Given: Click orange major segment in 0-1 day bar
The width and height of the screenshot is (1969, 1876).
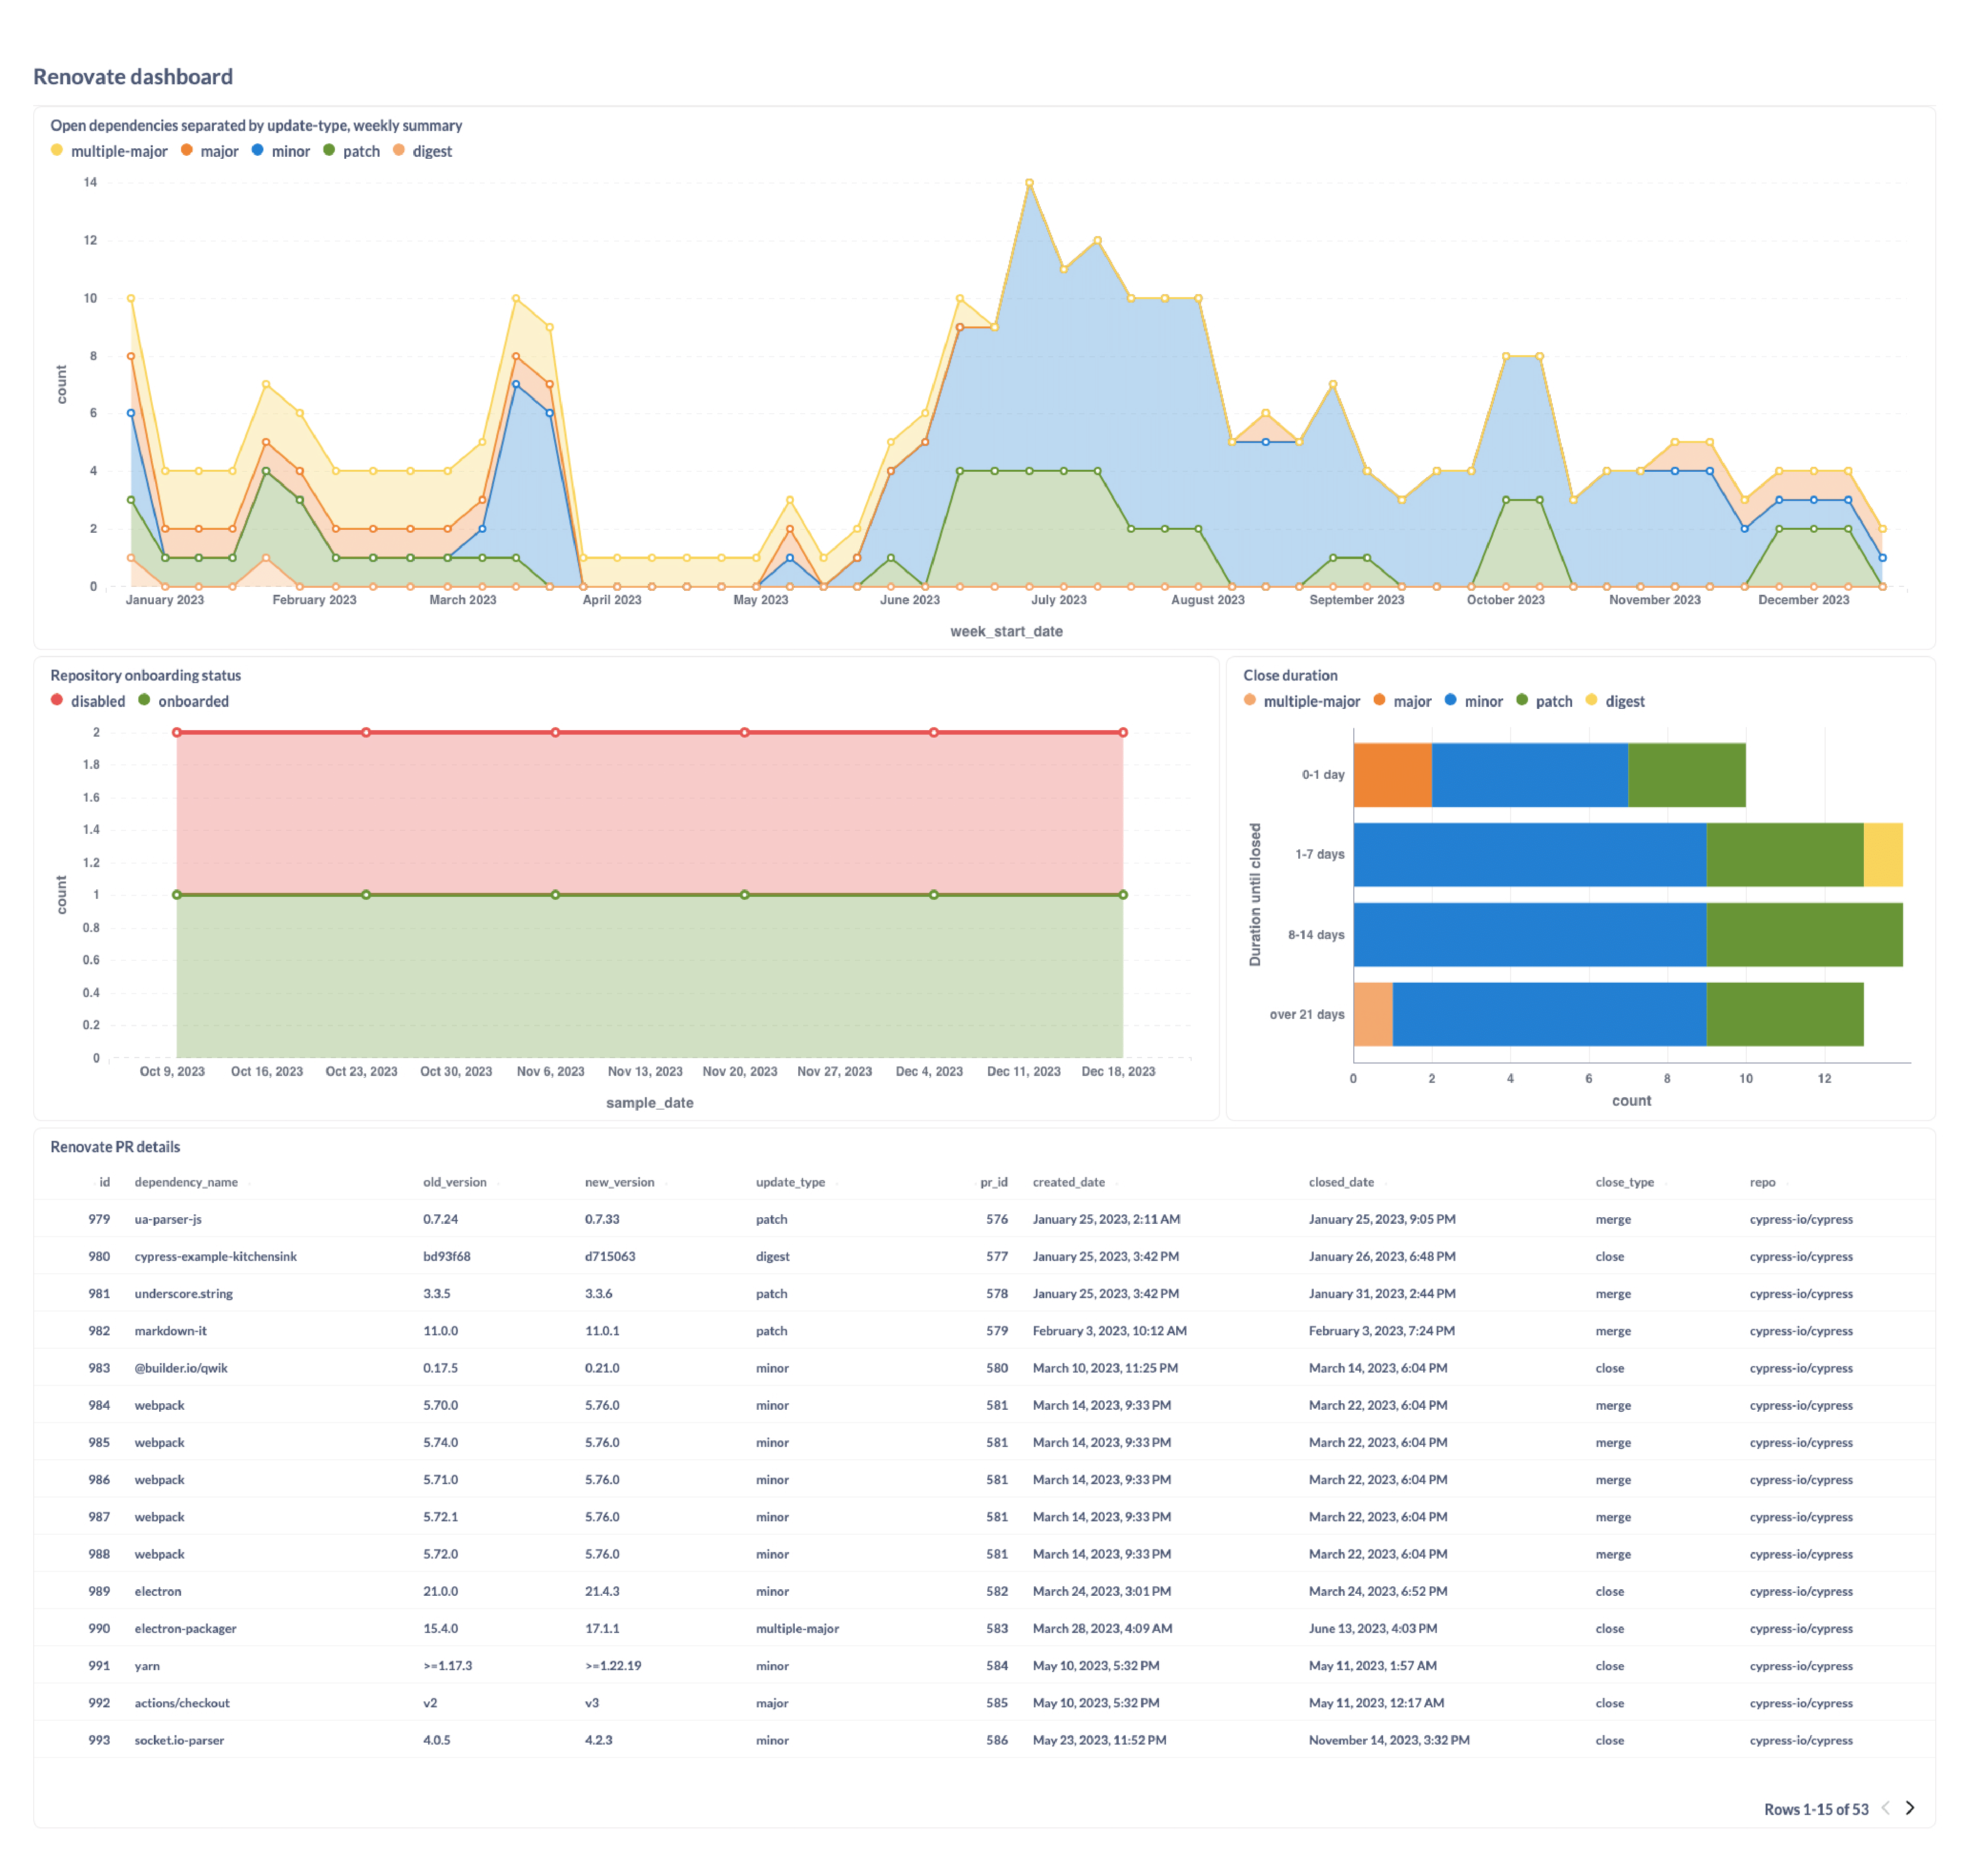Looking at the screenshot, I should (1392, 775).
